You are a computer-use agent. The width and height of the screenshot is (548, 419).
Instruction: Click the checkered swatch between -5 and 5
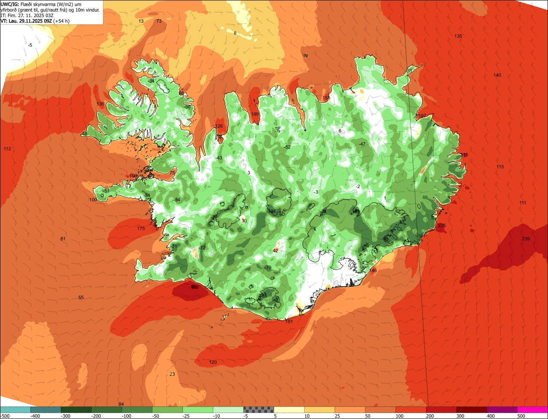pos(259,410)
